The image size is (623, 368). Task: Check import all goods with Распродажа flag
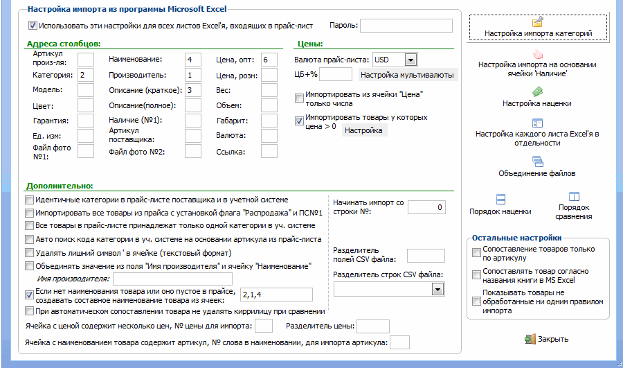pyautogui.click(x=29, y=213)
